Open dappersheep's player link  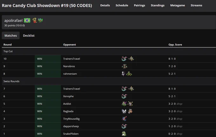tap(71, 126)
